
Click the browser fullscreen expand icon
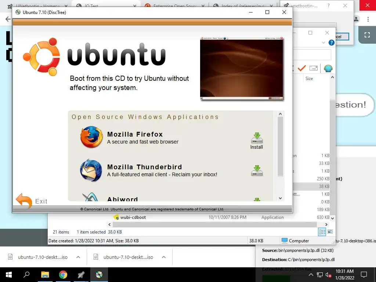[367, 35]
